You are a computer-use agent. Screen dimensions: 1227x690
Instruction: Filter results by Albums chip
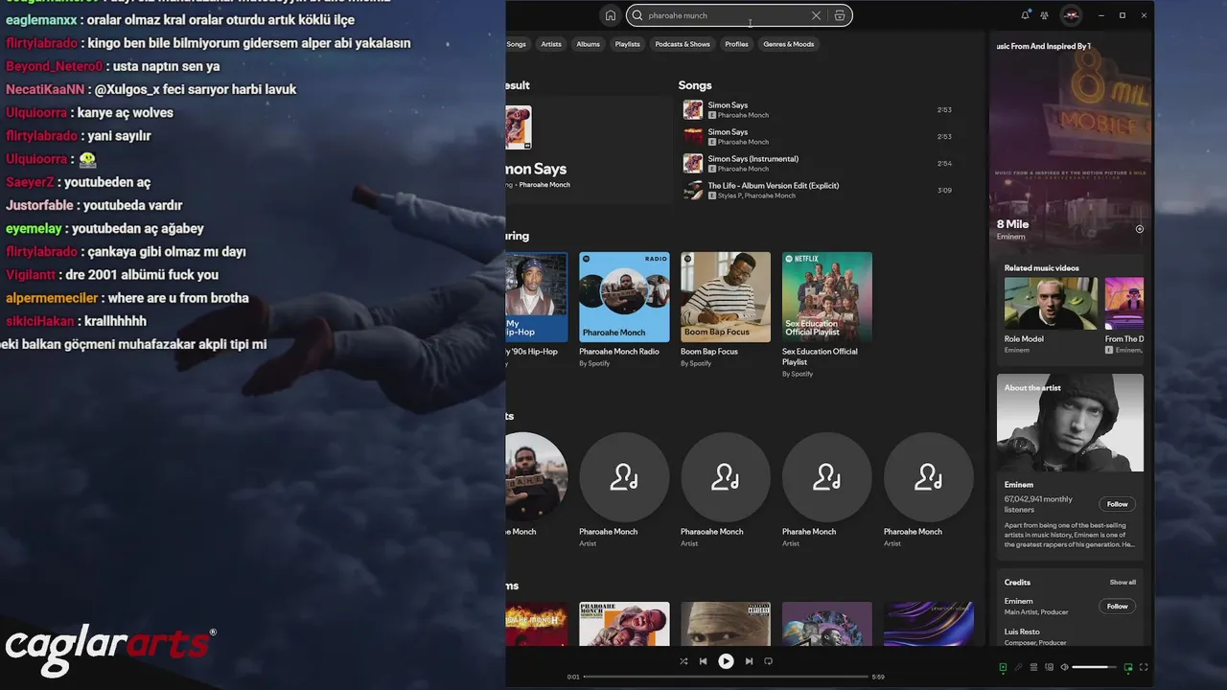click(x=589, y=44)
